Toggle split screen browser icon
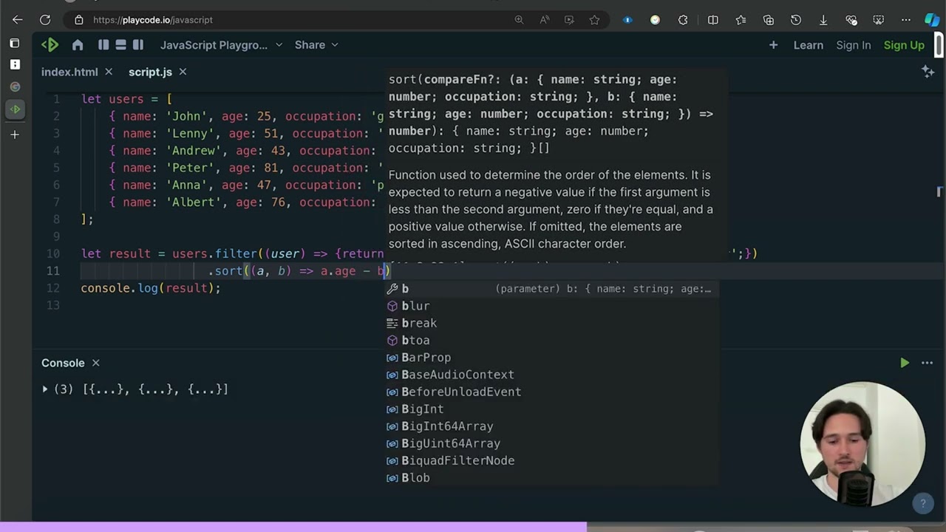The image size is (946, 532). 713,20
